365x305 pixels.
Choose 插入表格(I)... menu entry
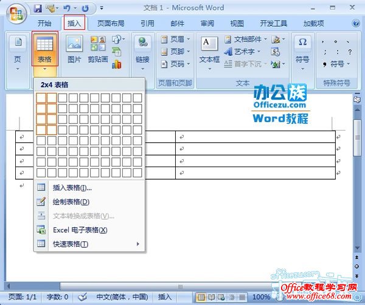click(89, 188)
